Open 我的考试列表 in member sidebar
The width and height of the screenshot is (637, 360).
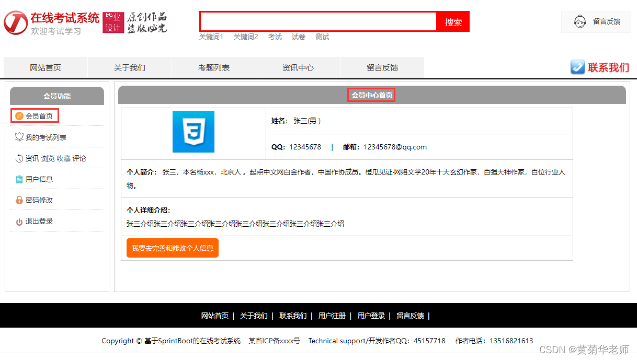tap(46, 137)
